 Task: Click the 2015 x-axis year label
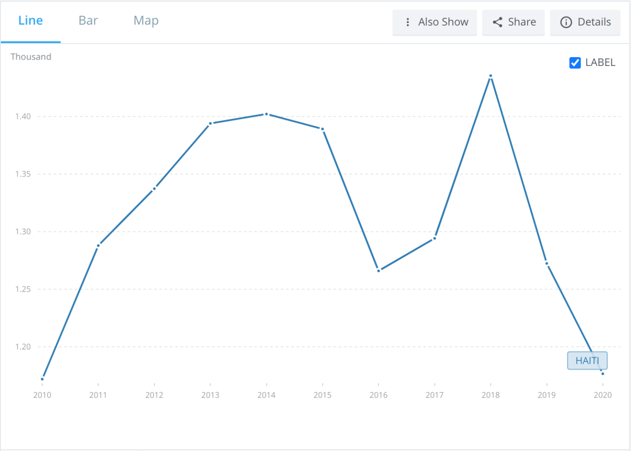click(322, 395)
